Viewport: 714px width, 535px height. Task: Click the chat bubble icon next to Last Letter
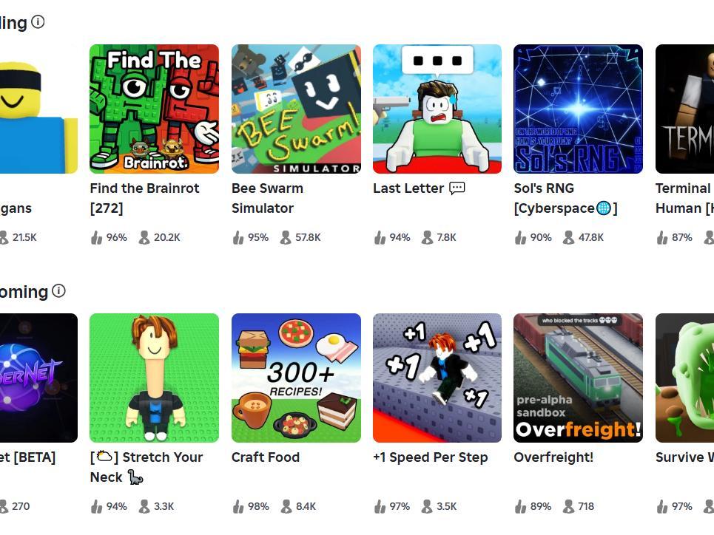coord(457,188)
